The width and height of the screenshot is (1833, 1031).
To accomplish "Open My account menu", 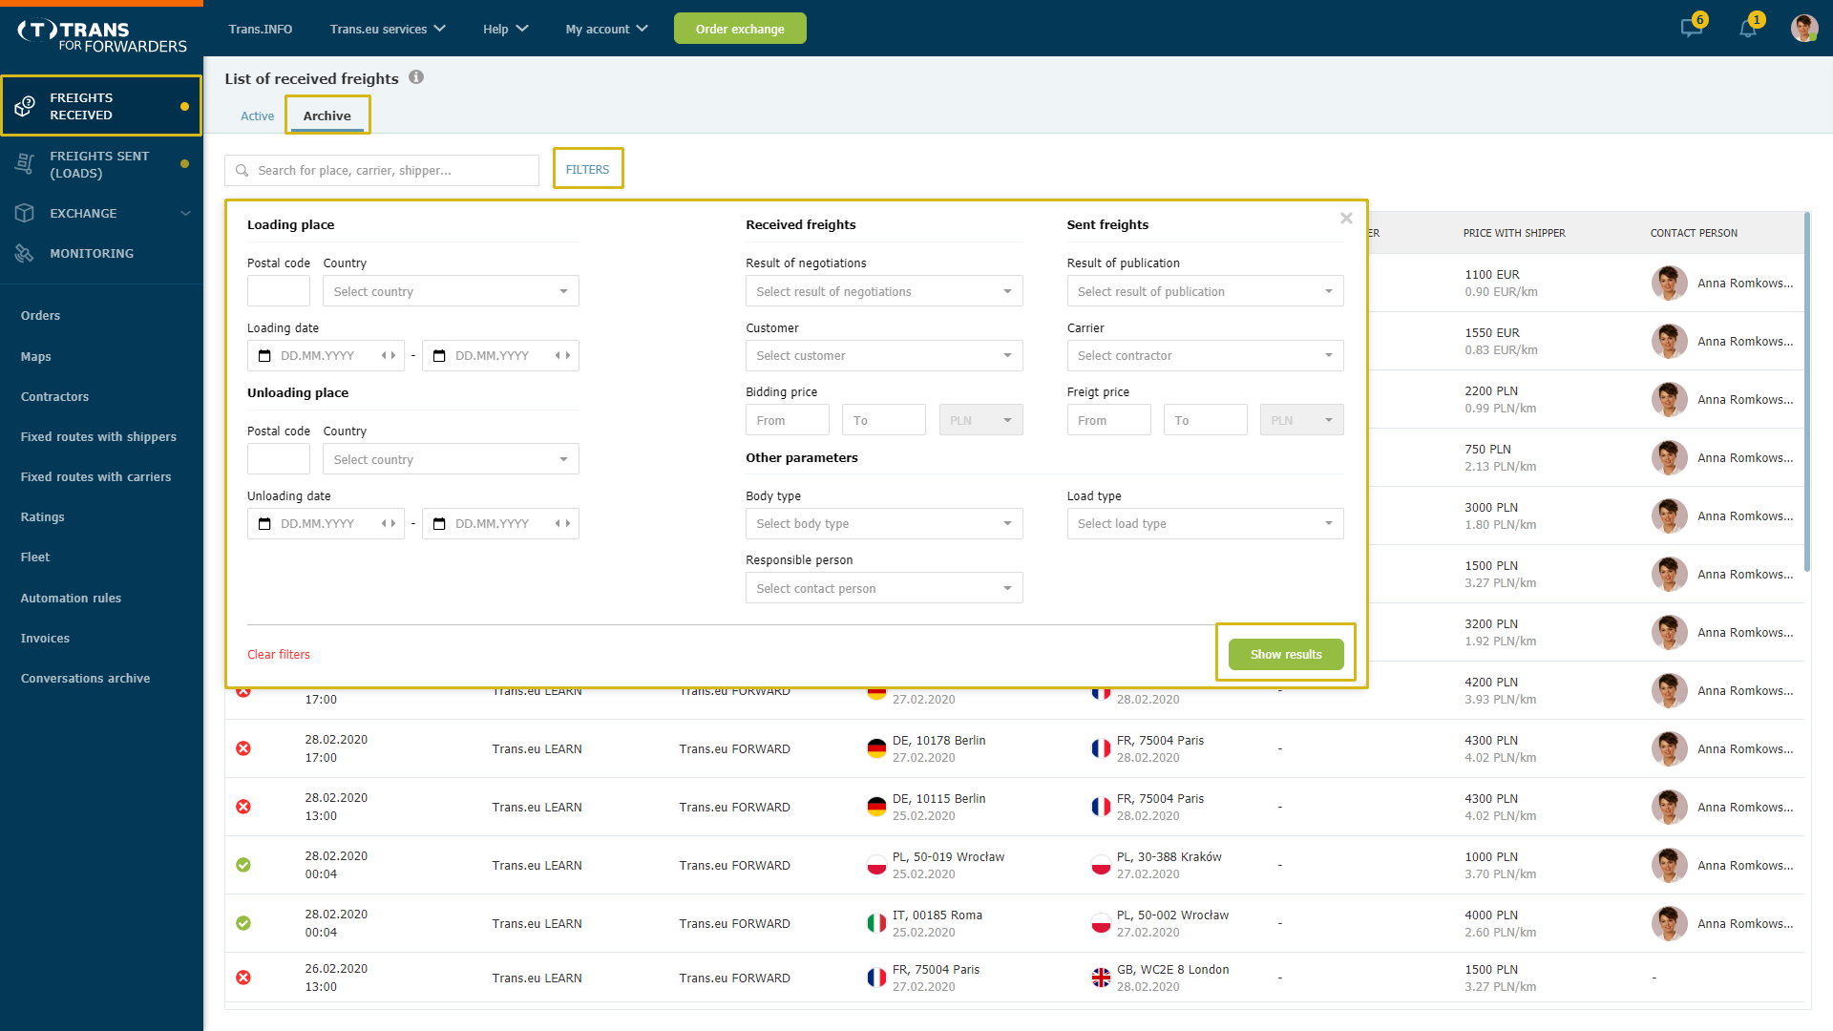I will point(606,29).
